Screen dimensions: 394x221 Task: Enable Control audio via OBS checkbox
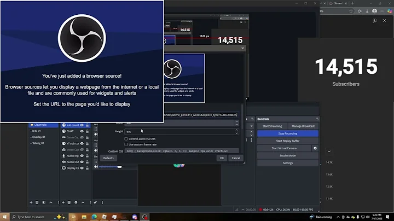click(x=126, y=139)
